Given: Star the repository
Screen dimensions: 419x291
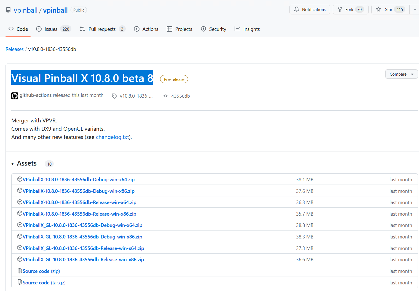Looking at the screenshot, I should (x=390, y=10).
